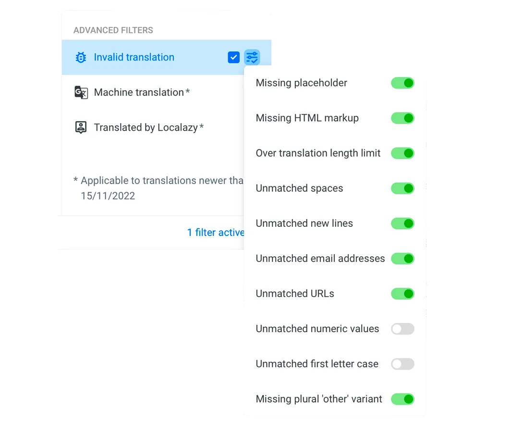Click the 1 filter active link
512x433 pixels.
[216, 233]
